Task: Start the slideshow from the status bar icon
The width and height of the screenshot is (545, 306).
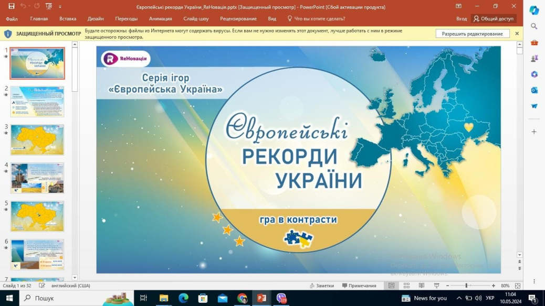Action: [436, 286]
